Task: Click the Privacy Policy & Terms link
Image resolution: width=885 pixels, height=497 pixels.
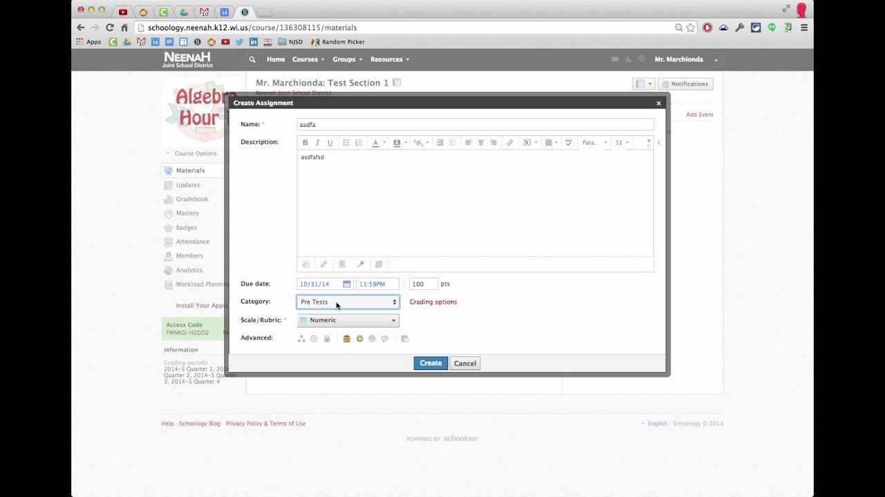Action: pos(265,424)
